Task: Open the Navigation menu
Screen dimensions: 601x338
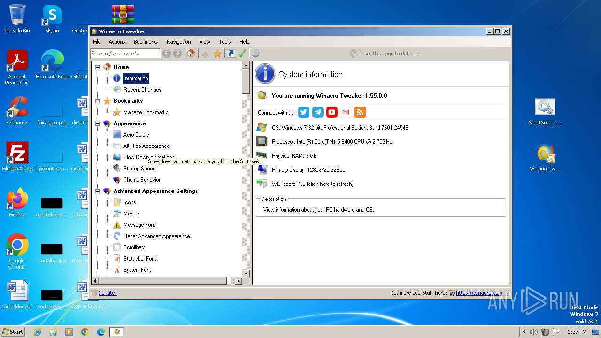Action: (x=179, y=42)
